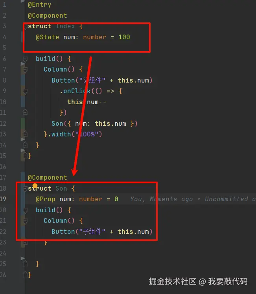Viewport: 256px width, 294px height.
Task: Collapse the Column() fold marker on line 21
Action: (25, 221)
